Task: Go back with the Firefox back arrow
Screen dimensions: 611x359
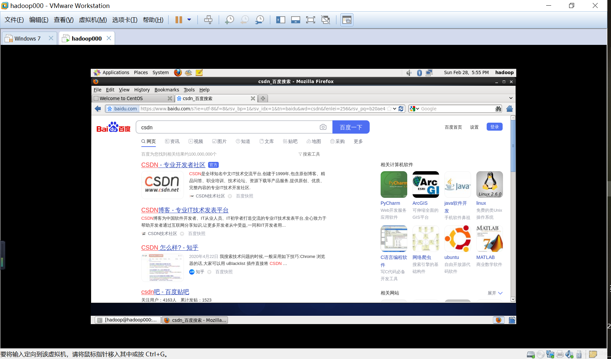Action: tap(98, 109)
